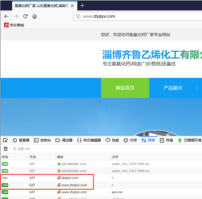Select the 氢氧化钙厂家 browser tab
The width and height of the screenshot is (202, 199).
coord(45,6)
